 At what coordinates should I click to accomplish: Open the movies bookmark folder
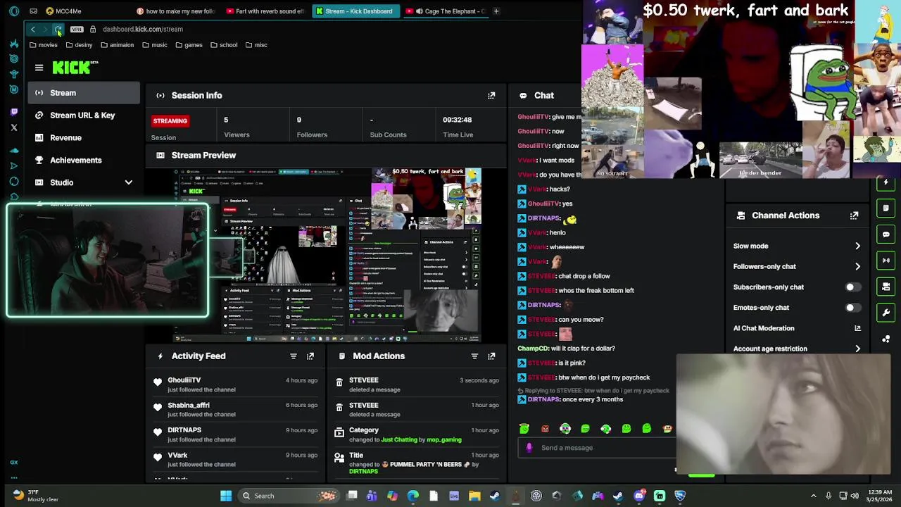pyautogui.click(x=43, y=45)
